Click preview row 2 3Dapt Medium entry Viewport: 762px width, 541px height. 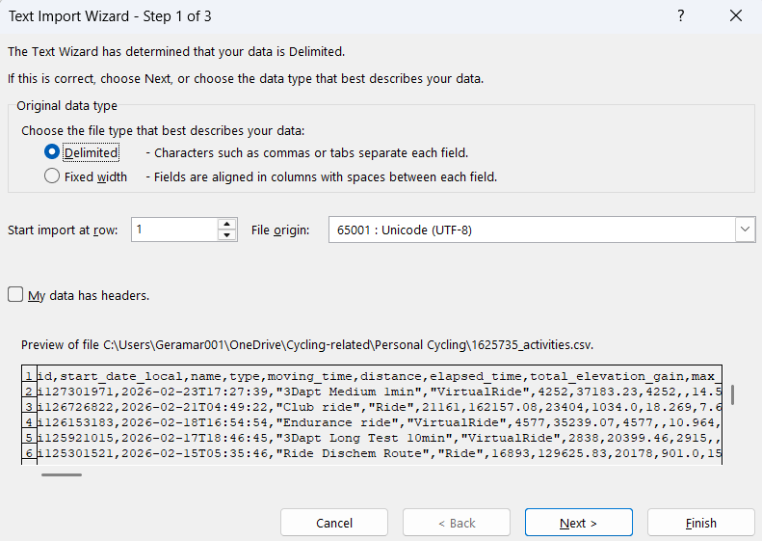tap(376, 392)
